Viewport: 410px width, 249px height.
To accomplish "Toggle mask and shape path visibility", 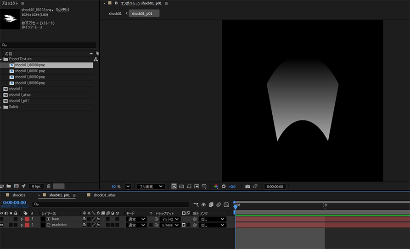I will [189, 187].
